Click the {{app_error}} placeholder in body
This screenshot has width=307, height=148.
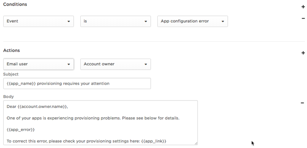click(20, 130)
